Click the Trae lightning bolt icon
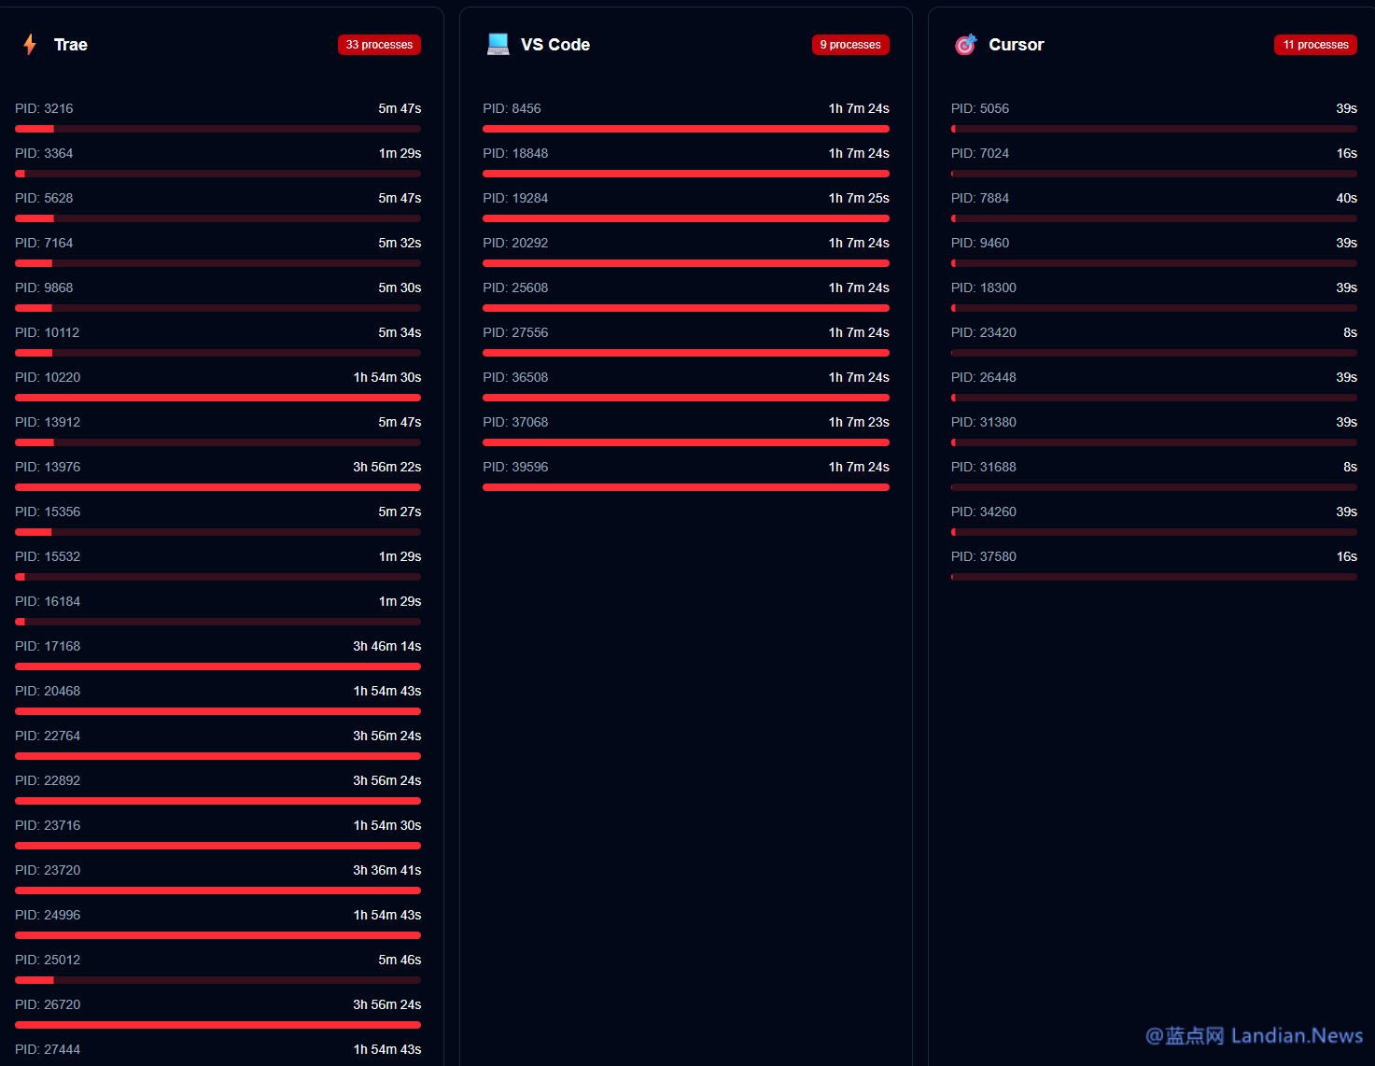The height and width of the screenshot is (1066, 1375). tap(30, 45)
